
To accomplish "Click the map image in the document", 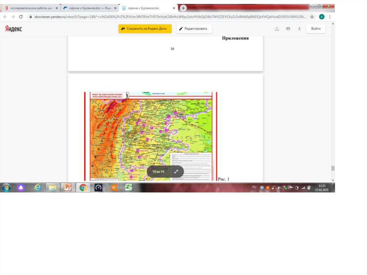I will pos(151,136).
